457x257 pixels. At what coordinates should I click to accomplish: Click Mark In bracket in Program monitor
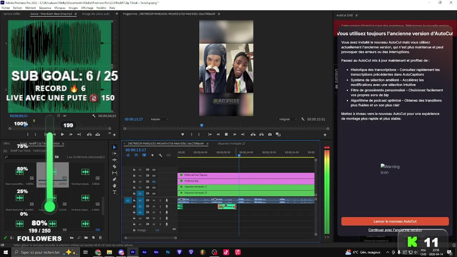pos(192,135)
